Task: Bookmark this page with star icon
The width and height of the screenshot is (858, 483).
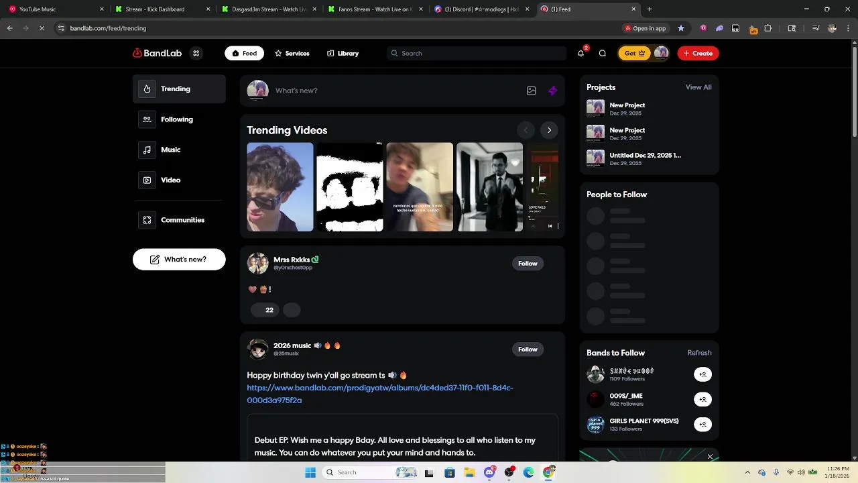Action: tap(681, 28)
